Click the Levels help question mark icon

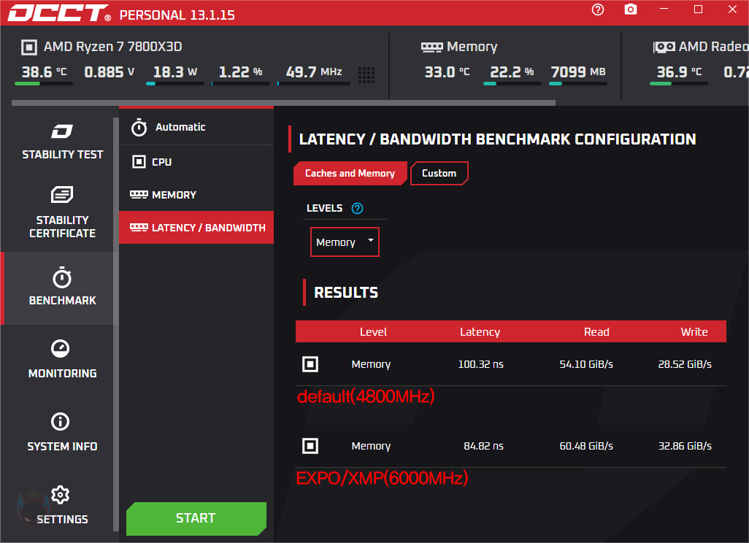[x=357, y=208]
